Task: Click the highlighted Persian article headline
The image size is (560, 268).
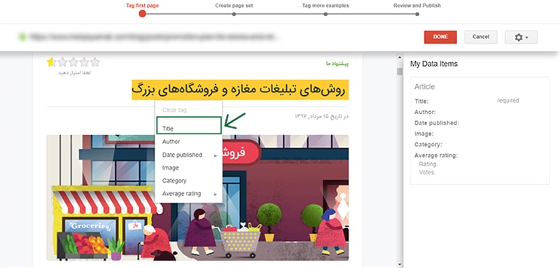Action: [240, 90]
